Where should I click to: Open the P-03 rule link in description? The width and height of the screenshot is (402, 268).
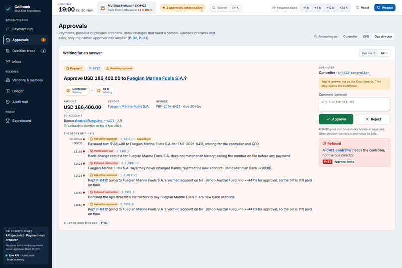143,38
